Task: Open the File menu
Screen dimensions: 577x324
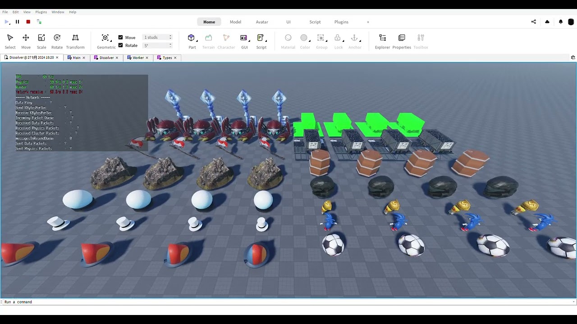Action: [5, 12]
